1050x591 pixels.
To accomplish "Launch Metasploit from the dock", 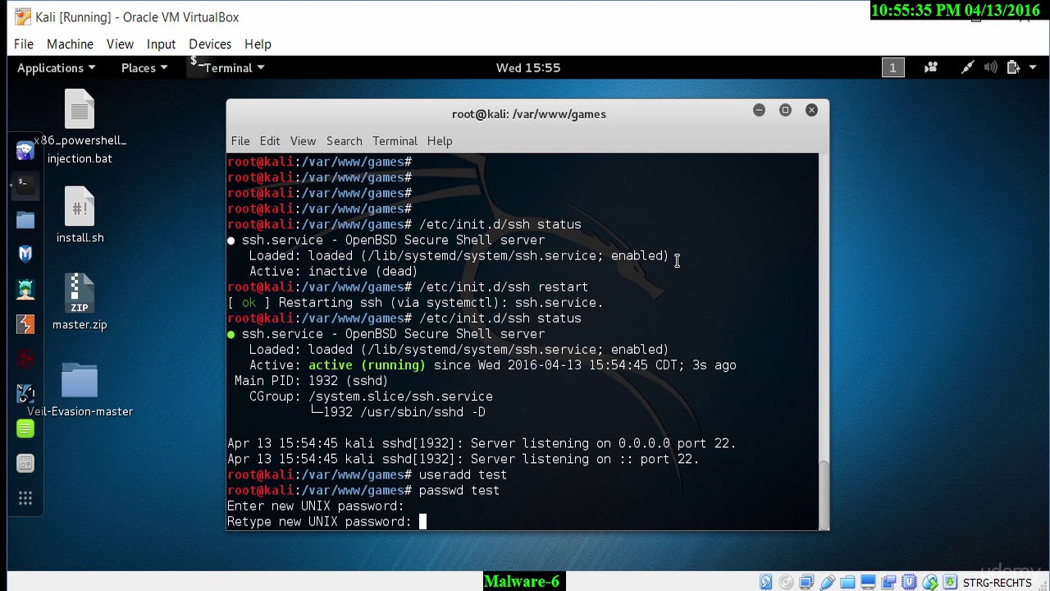I will [x=25, y=254].
